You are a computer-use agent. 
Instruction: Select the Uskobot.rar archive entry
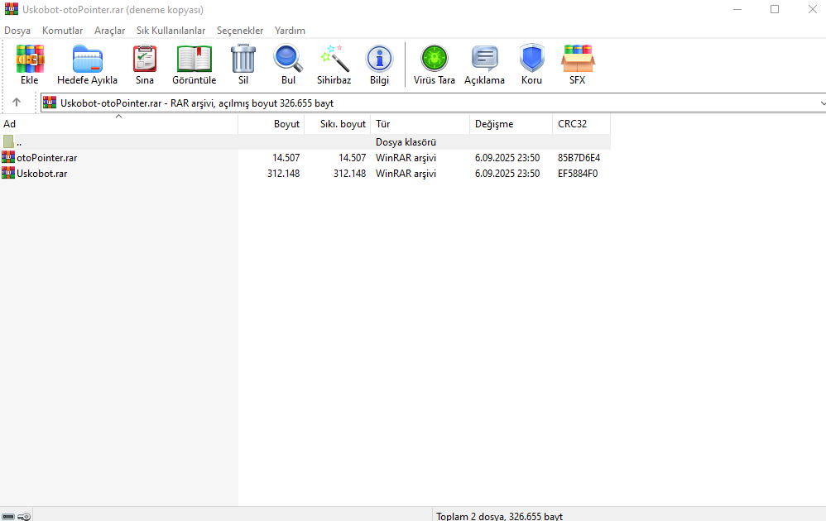pos(41,174)
